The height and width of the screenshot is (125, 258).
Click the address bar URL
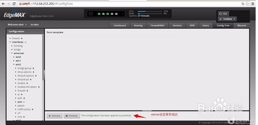tap(48, 4)
